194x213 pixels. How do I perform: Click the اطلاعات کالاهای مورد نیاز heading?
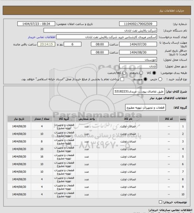pyautogui.click(x=168, y=98)
